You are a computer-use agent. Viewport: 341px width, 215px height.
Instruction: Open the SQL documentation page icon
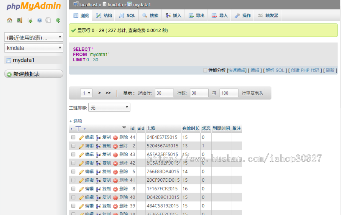(x=48, y=20)
